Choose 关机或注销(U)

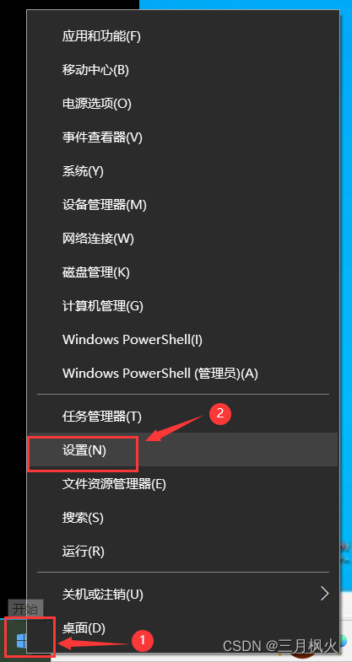[x=103, y=595]
